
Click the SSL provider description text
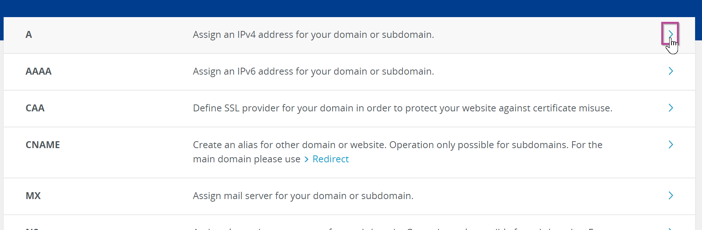point(402,108)
